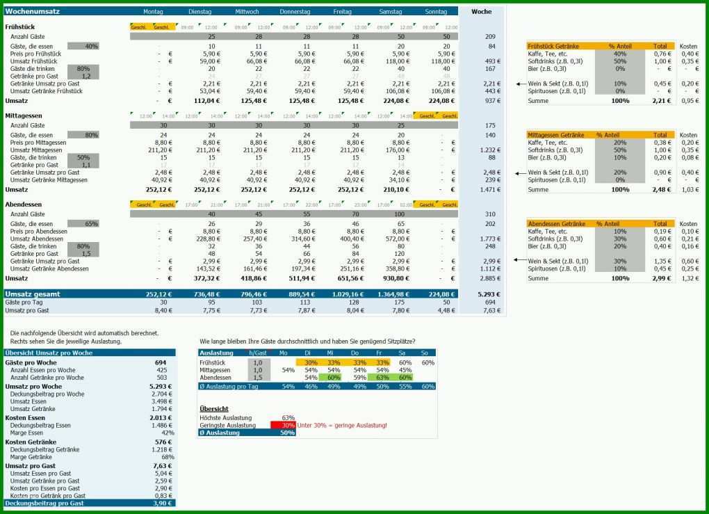Click the Mittwoch column header
Viewport: 709px width, 514px height.
247,11
